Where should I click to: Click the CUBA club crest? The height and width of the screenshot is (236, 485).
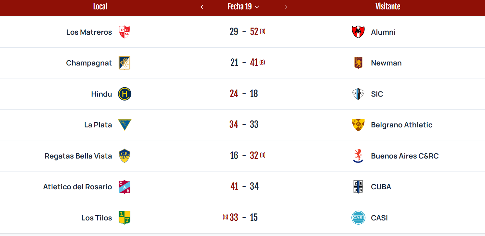point(358,187)
